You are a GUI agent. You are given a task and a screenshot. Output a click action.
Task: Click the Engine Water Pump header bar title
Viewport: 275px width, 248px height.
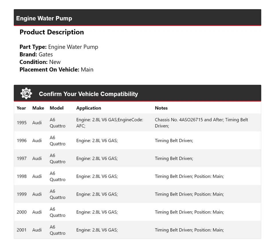44,18
